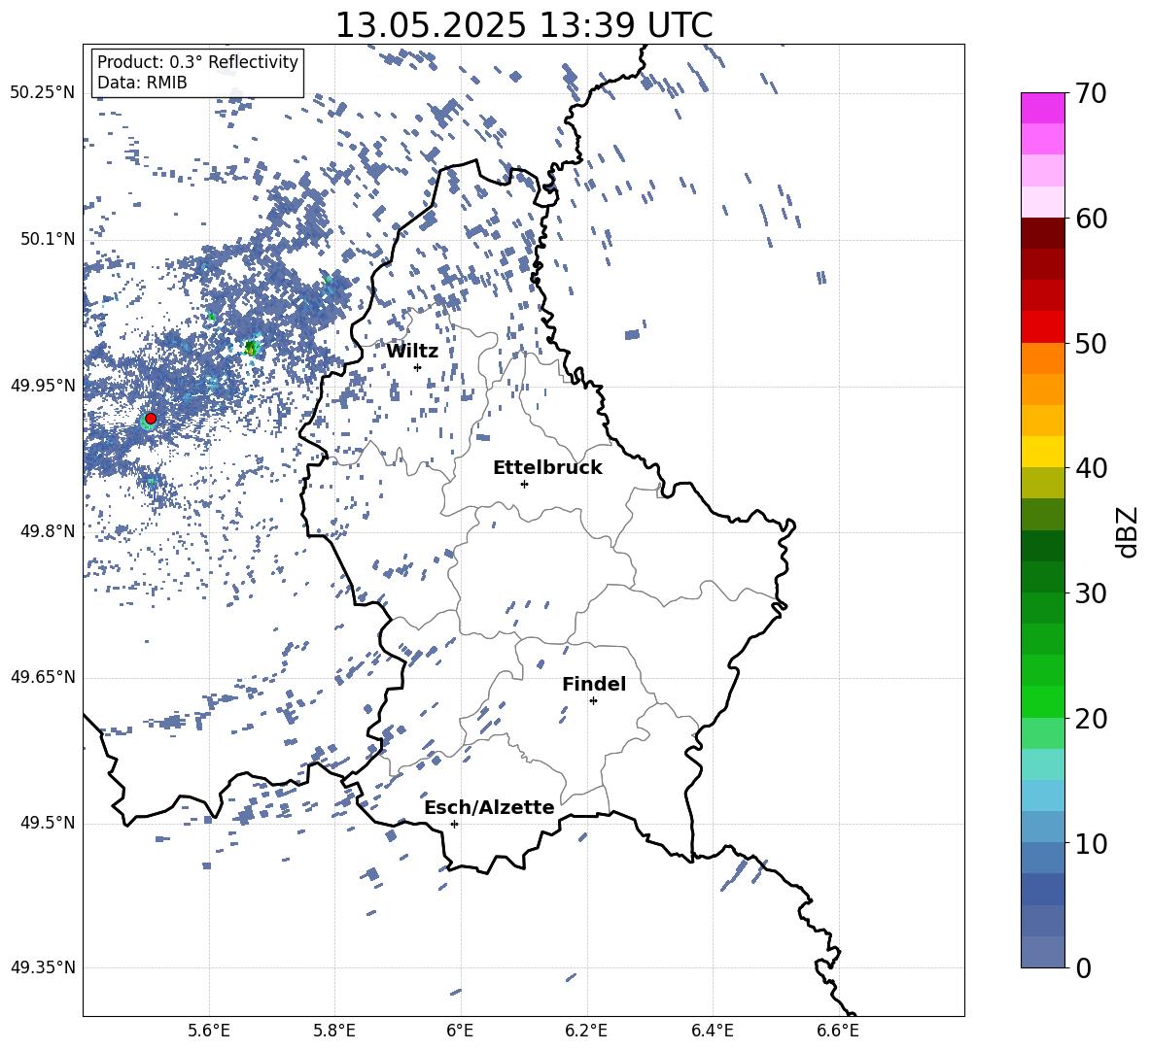
Task: Click the Data: RMIB label
Action: tap(142, 83)
